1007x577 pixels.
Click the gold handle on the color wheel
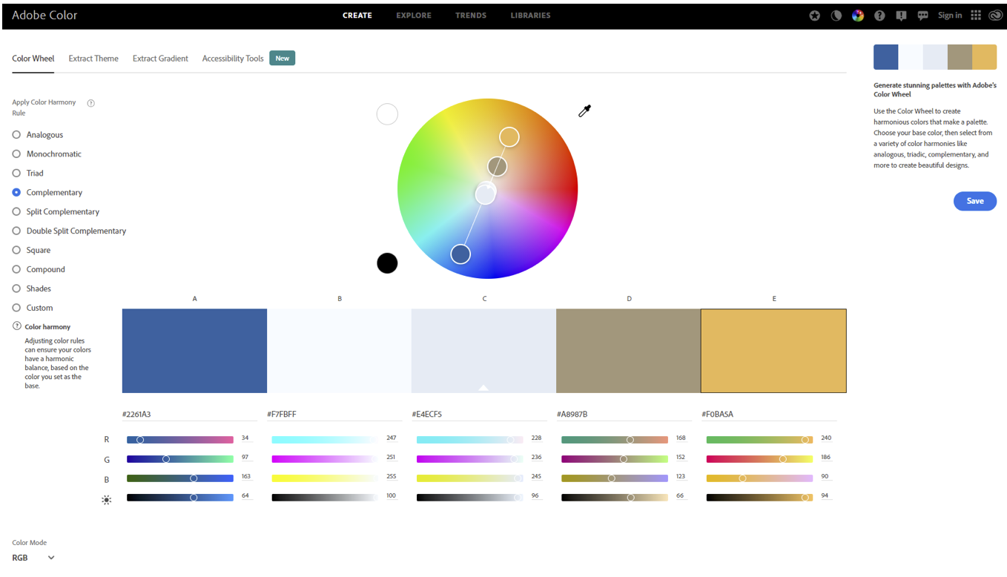coord(509,136)
